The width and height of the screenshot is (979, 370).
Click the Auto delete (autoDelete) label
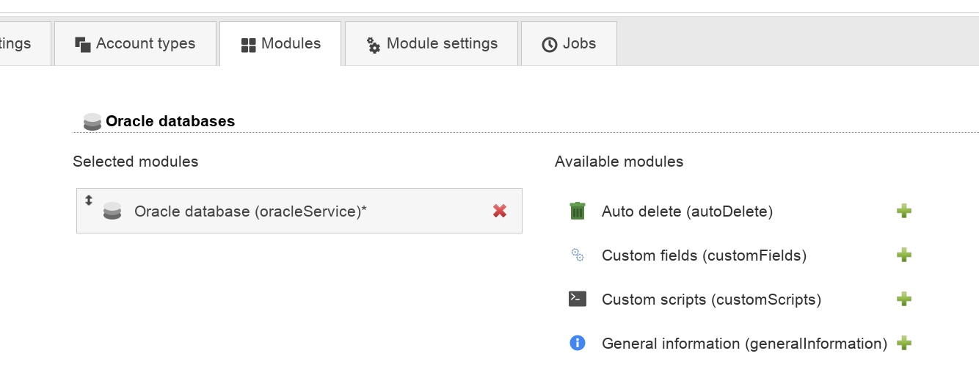pos(687,211)
